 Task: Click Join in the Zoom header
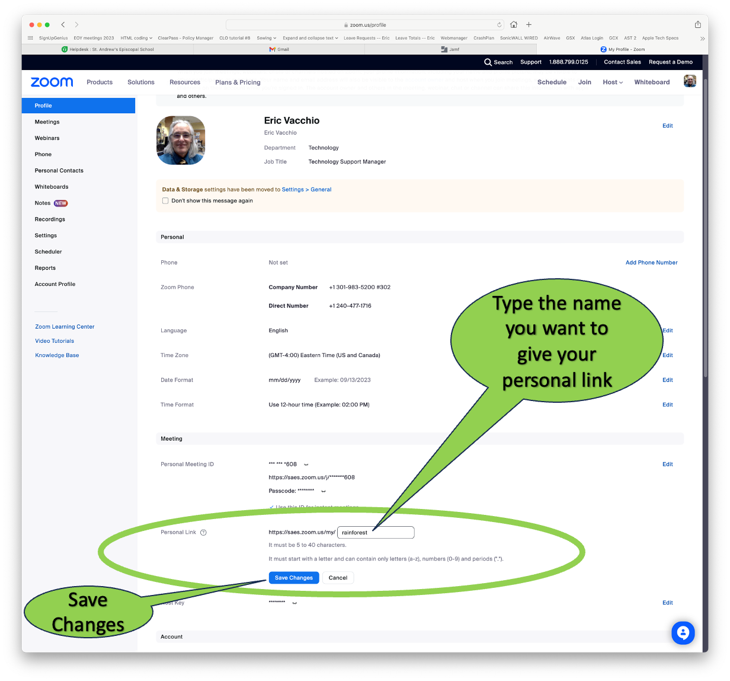(x=585, y=82)
